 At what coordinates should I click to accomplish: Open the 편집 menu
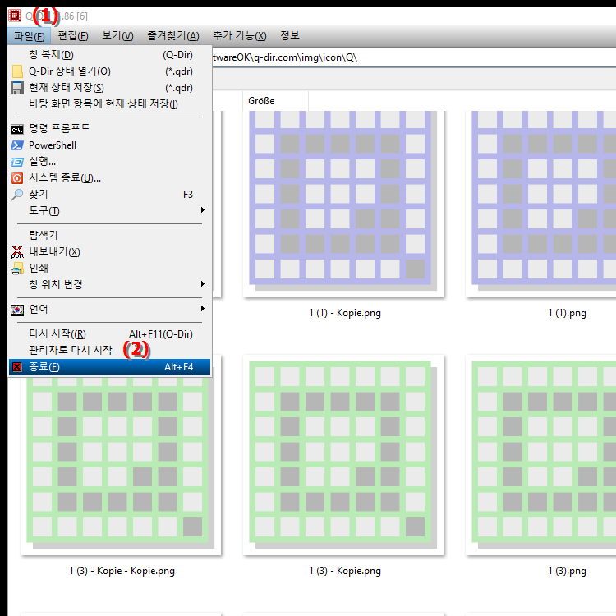pyautogui.click(x=73, y=36)
